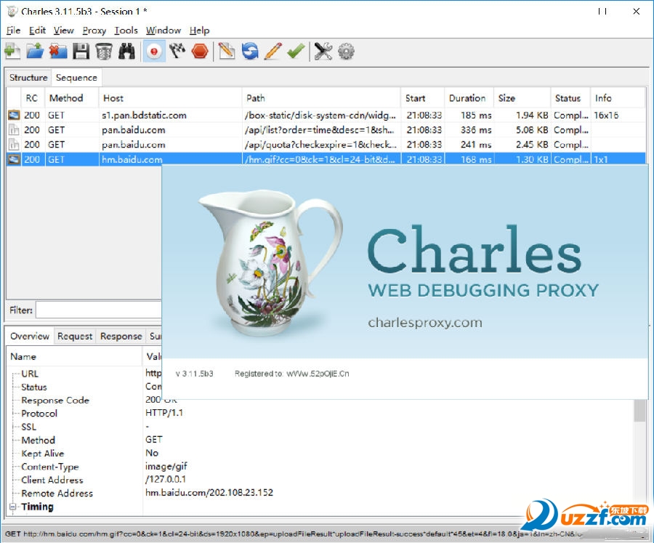Screen dimensions: 654x543
Task: Close the session via red X folder icon
Action: click(x=58, y=52)
